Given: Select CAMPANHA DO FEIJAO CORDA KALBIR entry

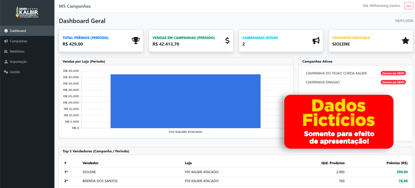Looking at the screenshot, I should coord(336,73).
